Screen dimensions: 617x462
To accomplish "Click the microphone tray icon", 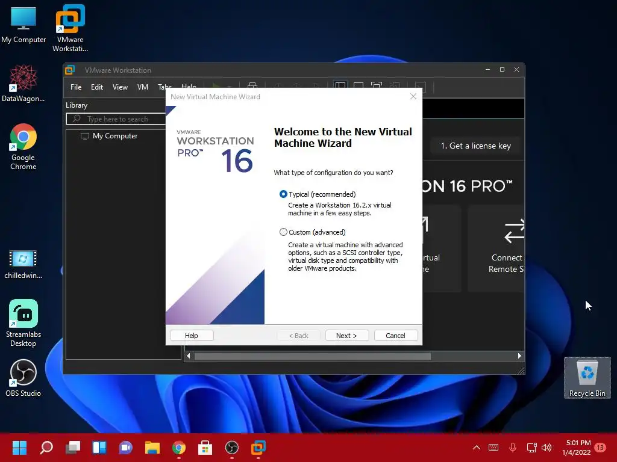I will 513,448.
